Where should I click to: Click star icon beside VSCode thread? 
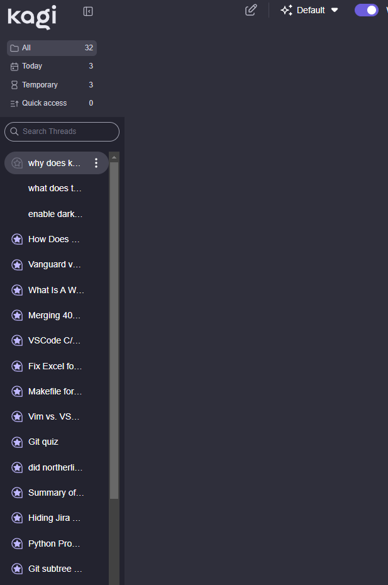coord(18,340)
